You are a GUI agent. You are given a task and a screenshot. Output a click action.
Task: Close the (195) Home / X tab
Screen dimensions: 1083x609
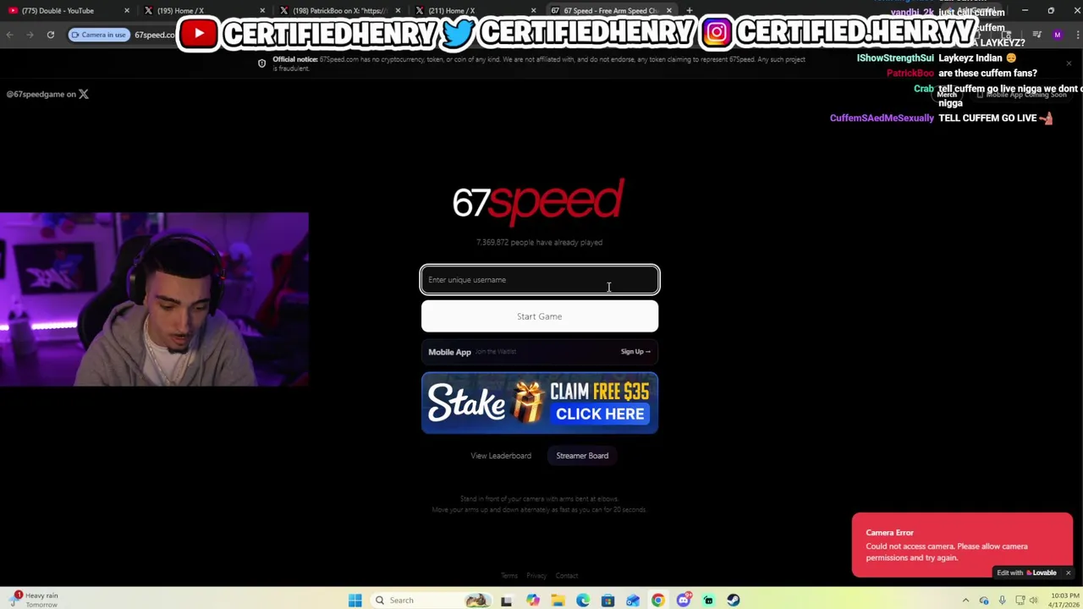[262, 10]
